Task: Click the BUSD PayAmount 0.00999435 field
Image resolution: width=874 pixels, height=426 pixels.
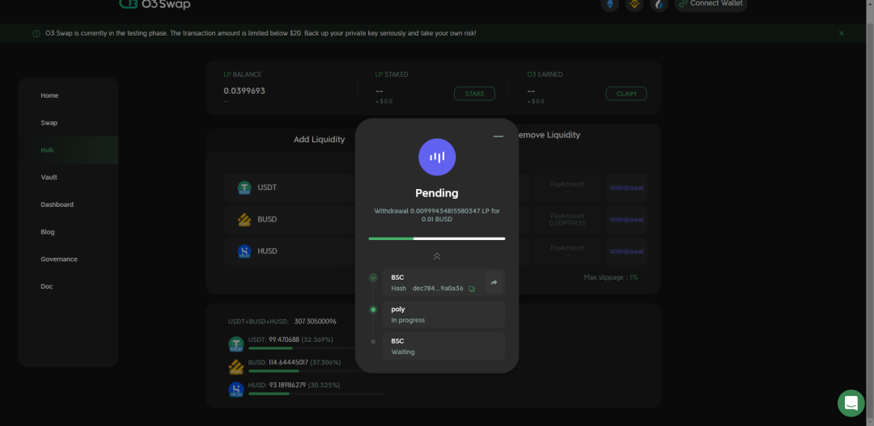Action: (566, 220)
